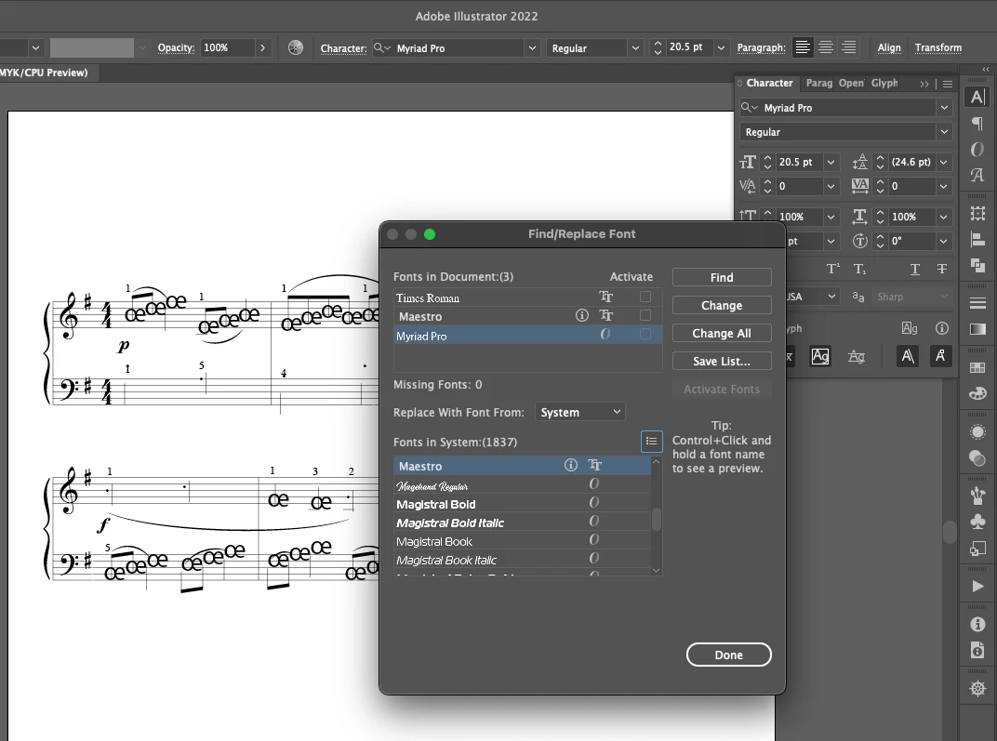This screenshot has height=741, width=997.
Task: Switch to the OpenType tab
Action: pyautogui.click(x=851, y=84)
